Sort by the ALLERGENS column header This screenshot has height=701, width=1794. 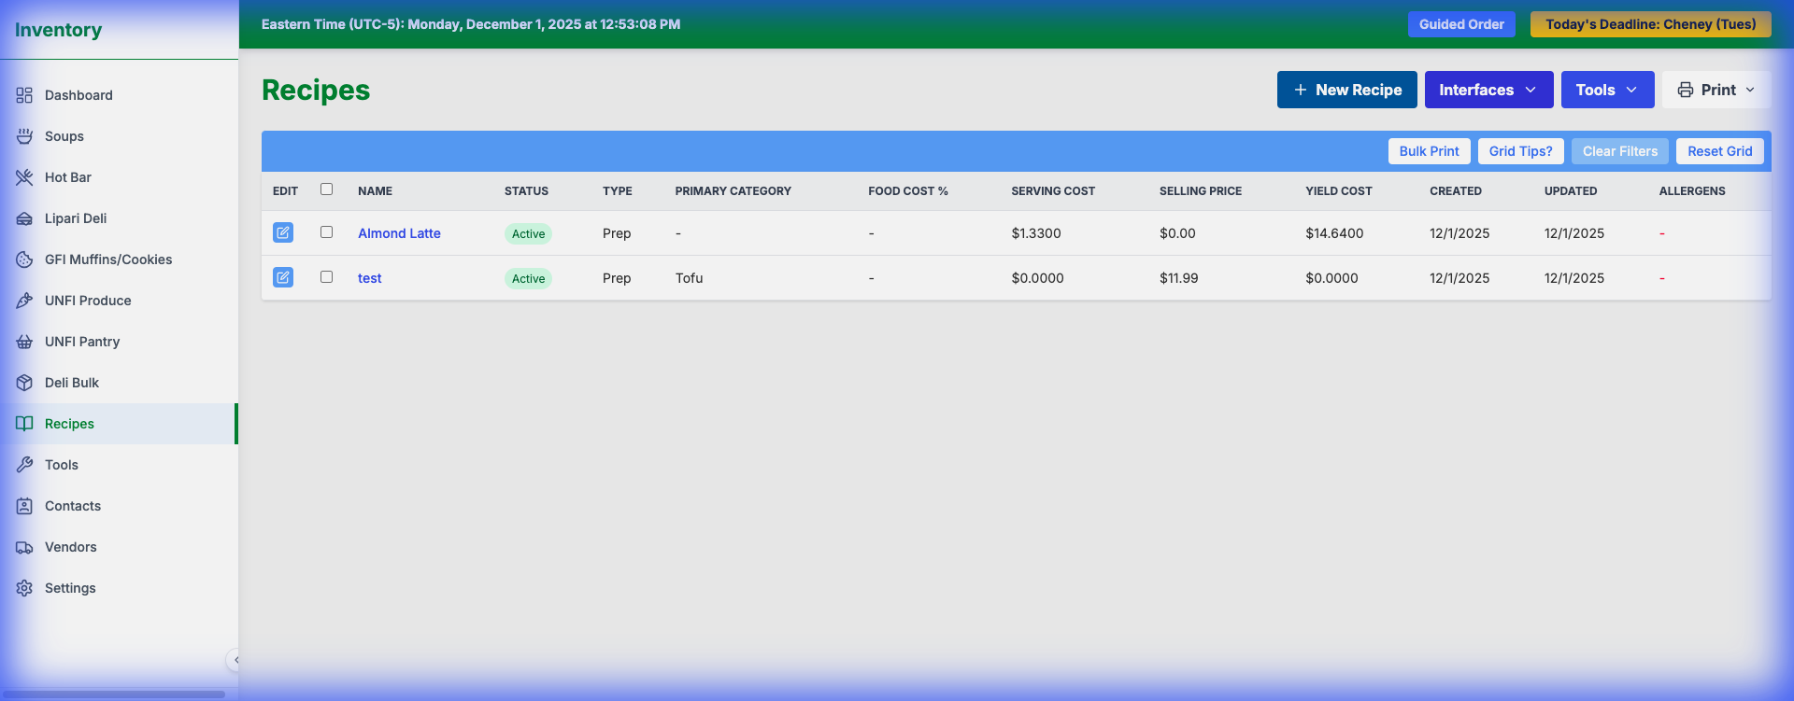(1692, 190)
